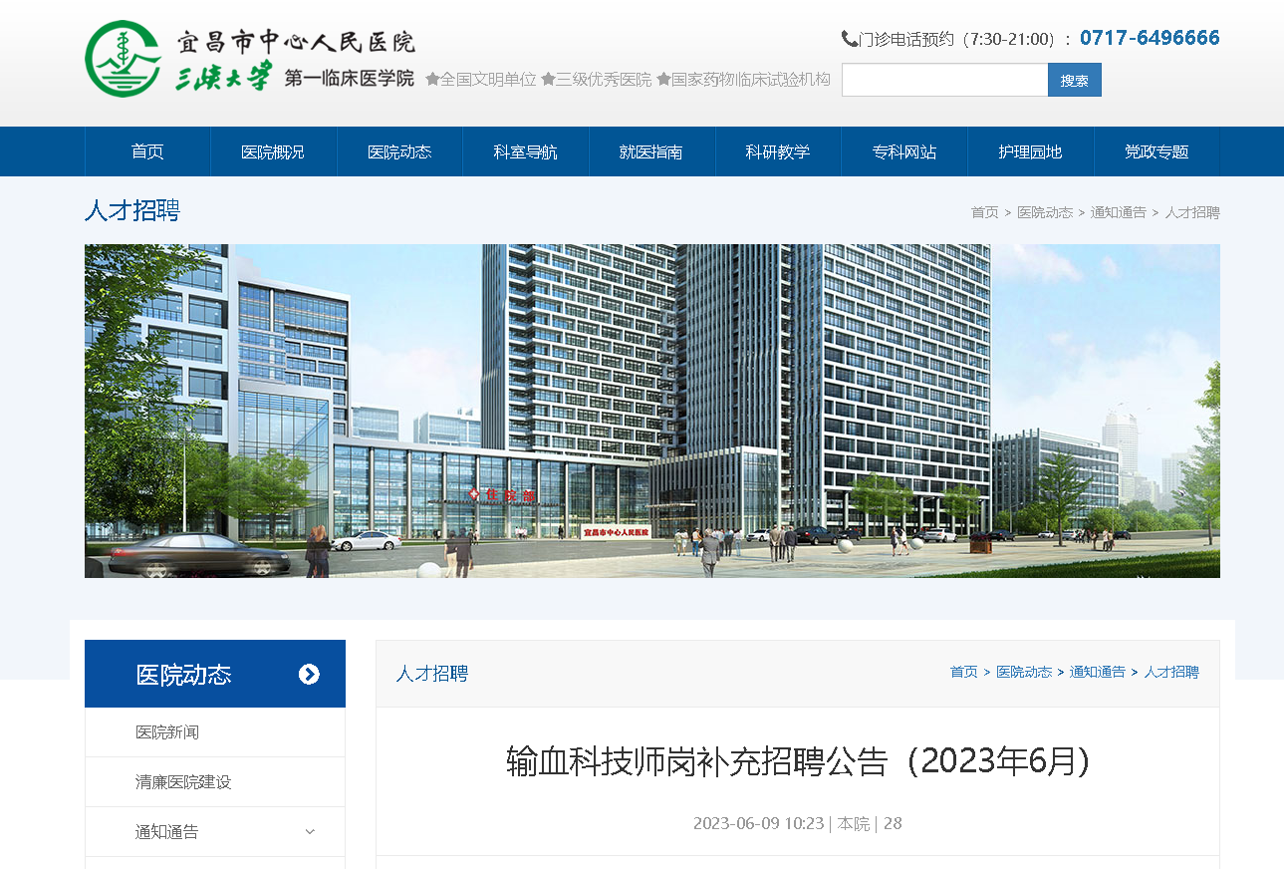This screenshot has height=869, width=1284.
Task: Click 医院动态 in the blue content breadcrumb
Action: click(1024, 672)
